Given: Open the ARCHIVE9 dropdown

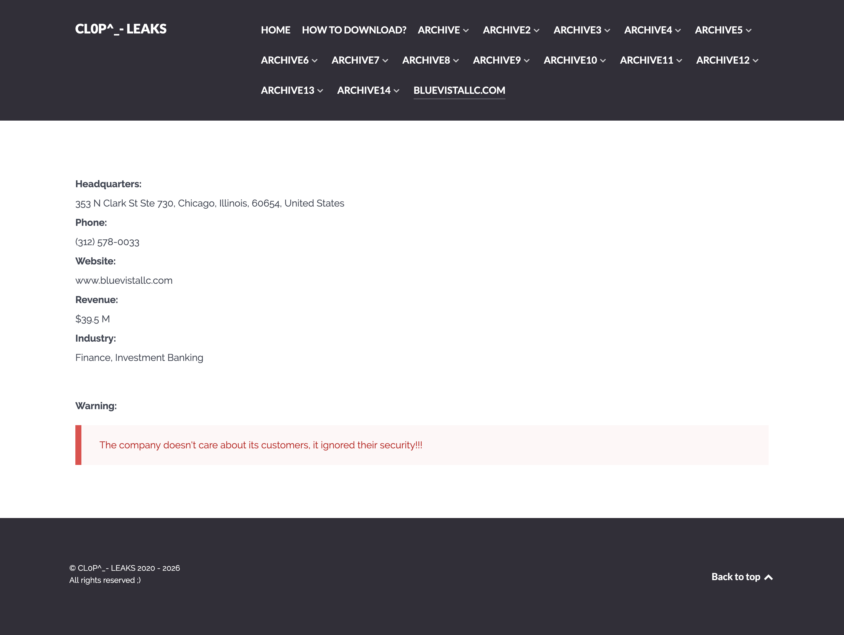Looking at the screenshot, I should click(501, 60).
